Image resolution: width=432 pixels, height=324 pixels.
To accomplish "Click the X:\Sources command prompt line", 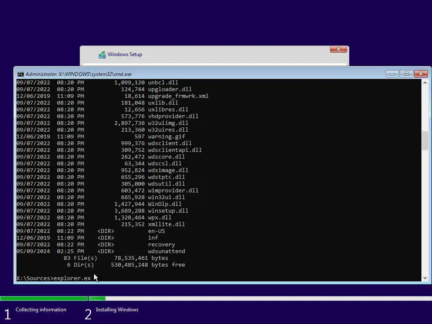I will 54,278.
